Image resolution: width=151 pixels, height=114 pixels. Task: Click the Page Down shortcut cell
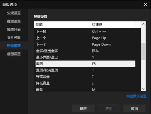[101, 44]
